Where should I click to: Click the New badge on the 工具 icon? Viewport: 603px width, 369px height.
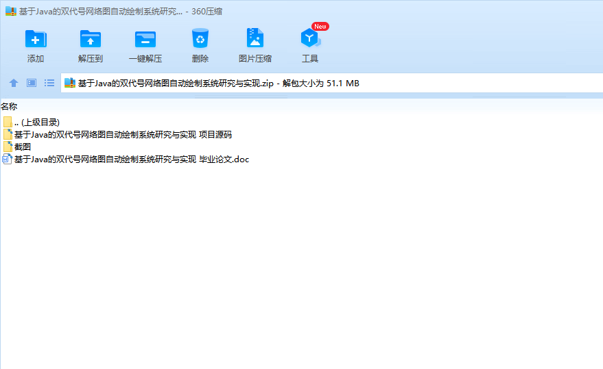coord(320,27)
